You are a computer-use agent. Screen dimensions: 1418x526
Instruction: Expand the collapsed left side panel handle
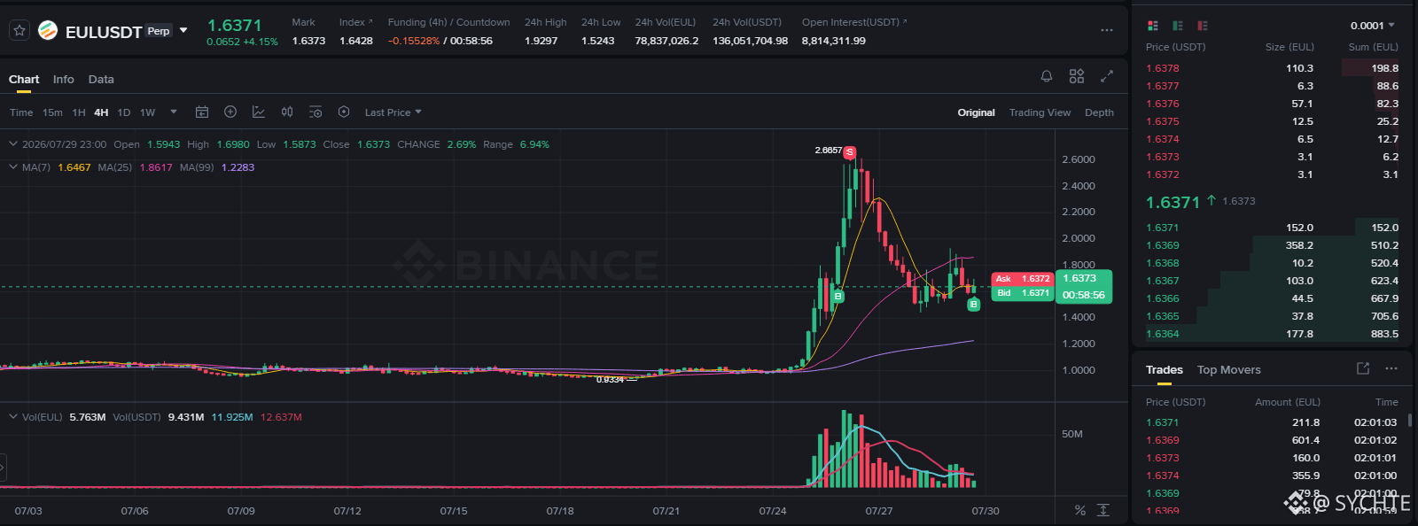click(3, 467)
